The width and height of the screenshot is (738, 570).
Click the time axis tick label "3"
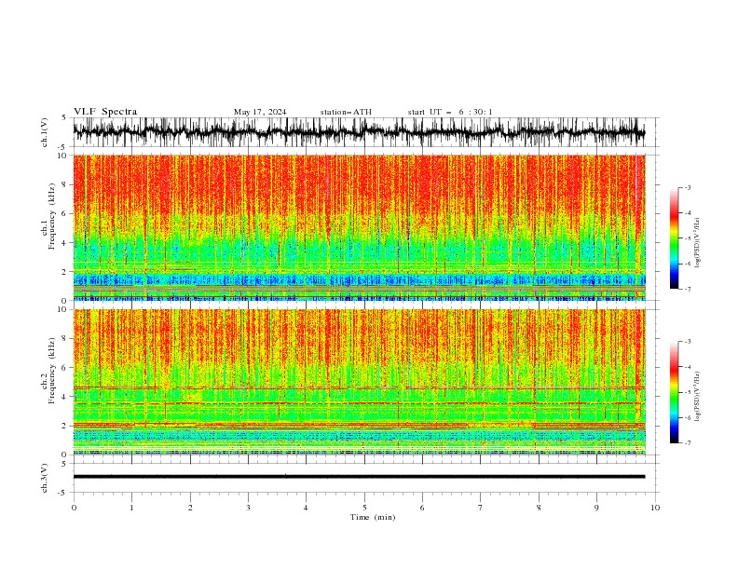pos(248,508)
